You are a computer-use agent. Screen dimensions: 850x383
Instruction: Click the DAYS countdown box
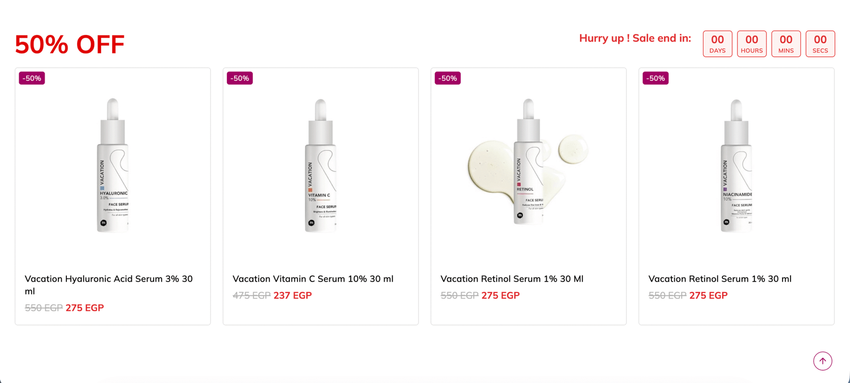pyautogui.click(x=717, y=44)
